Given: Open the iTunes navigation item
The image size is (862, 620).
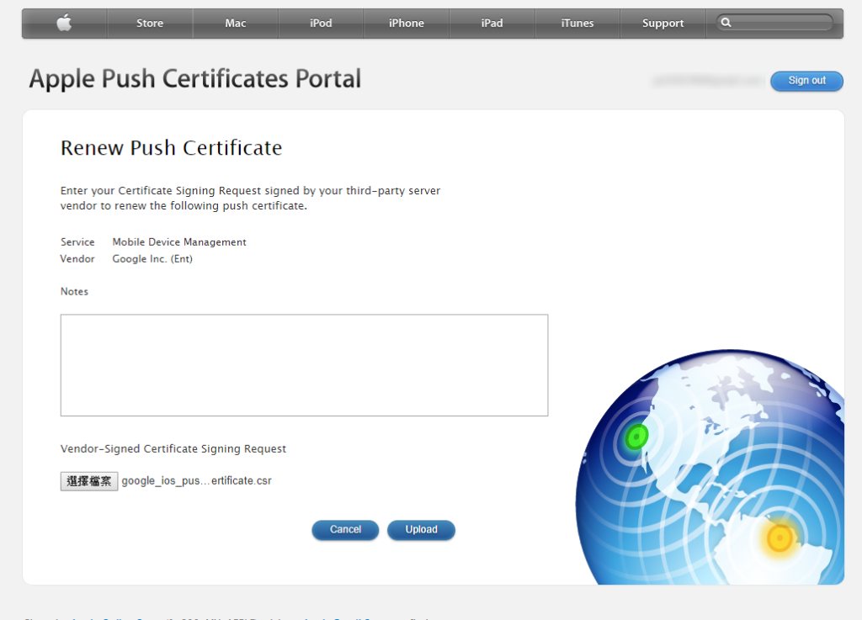Looking at the screenshot, I should click(x=577, y=23).
